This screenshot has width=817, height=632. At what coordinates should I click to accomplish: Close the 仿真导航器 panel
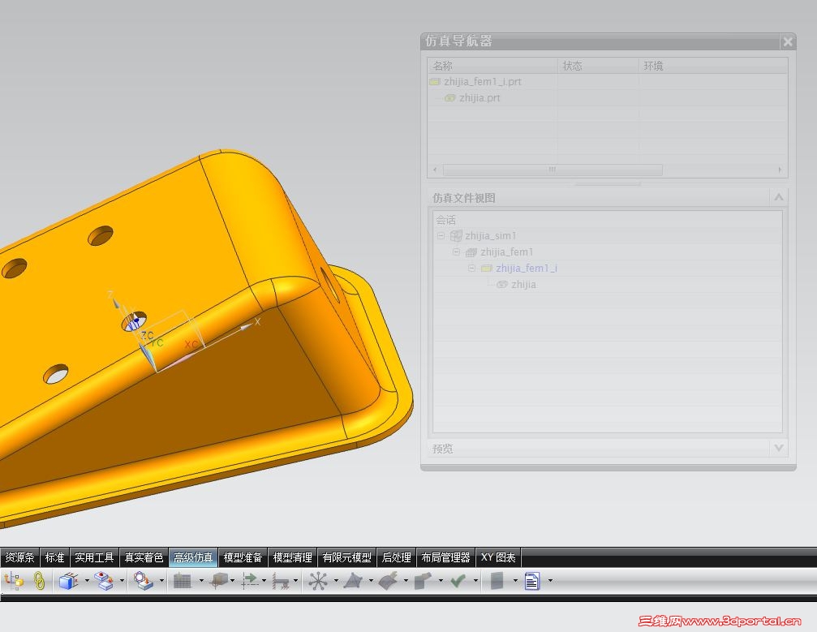click(x=788, y=41)
